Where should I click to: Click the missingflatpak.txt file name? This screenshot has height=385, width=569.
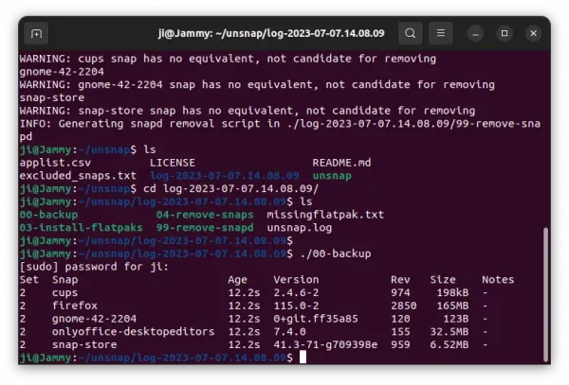pos(325,215)
